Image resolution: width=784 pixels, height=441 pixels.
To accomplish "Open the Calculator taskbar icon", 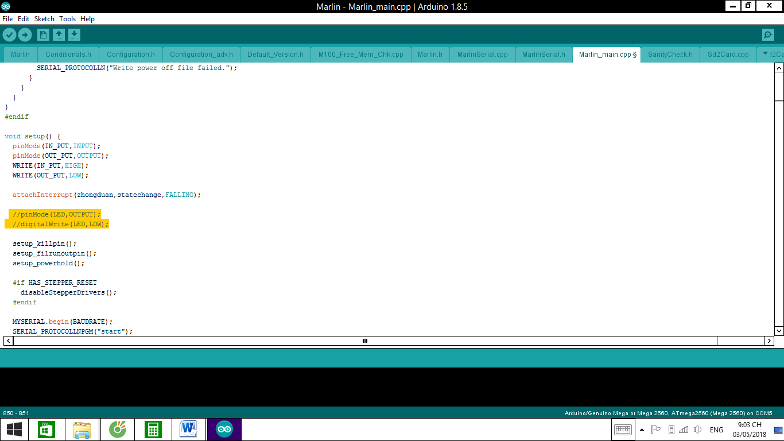I will tap(153, 430).
